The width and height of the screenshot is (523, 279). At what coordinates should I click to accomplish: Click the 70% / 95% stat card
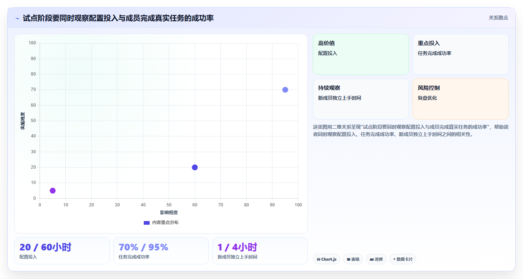click(x=161, y=251)
